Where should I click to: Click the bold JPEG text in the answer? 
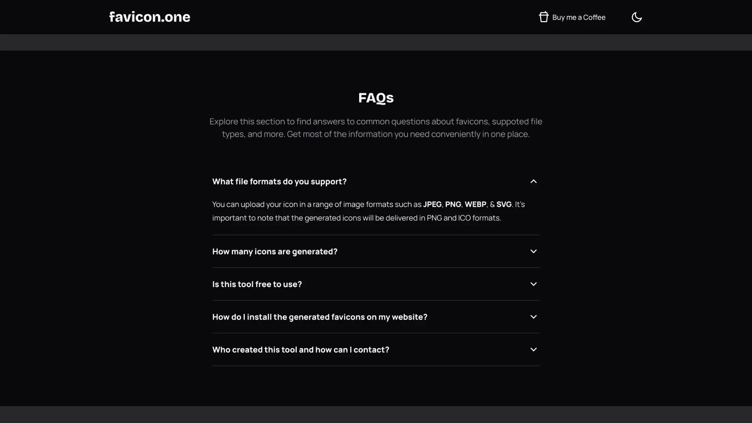(432, 204)
